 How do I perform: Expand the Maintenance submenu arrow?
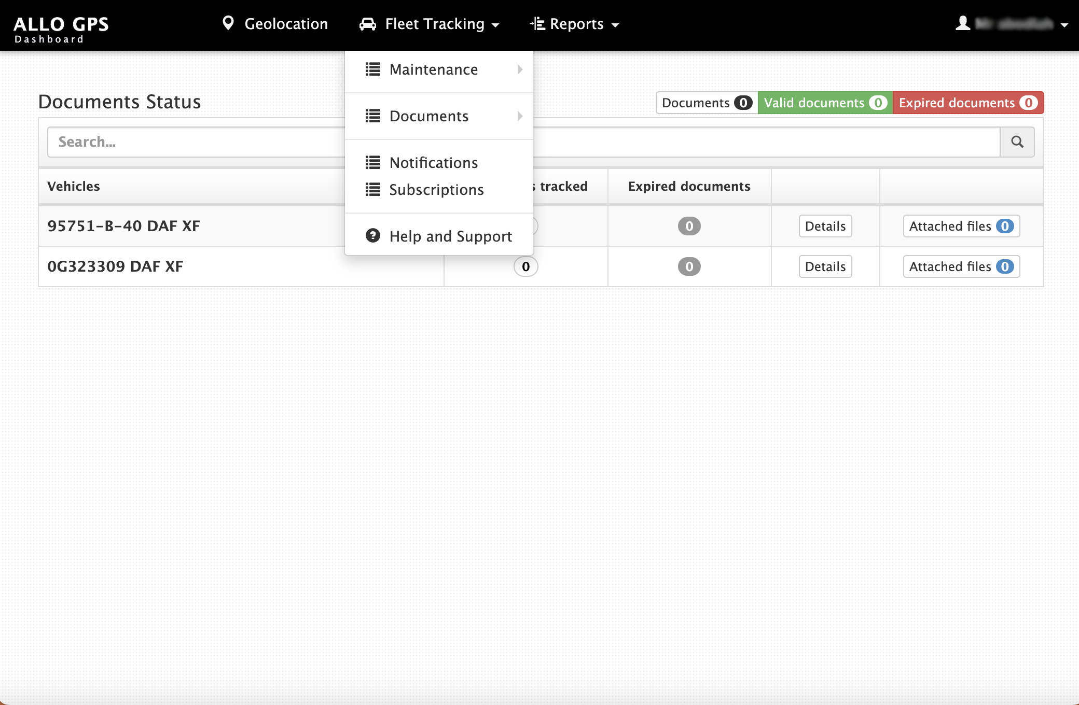point(520,69)
